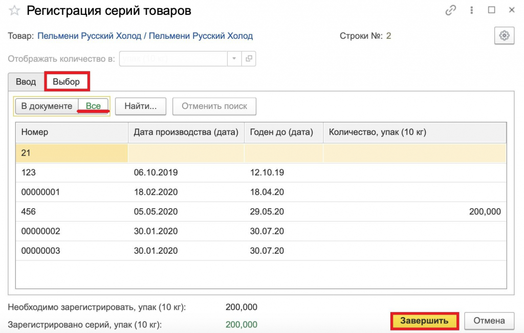
Task: Confirm with the Завершить button
Action: coord(424,321)
